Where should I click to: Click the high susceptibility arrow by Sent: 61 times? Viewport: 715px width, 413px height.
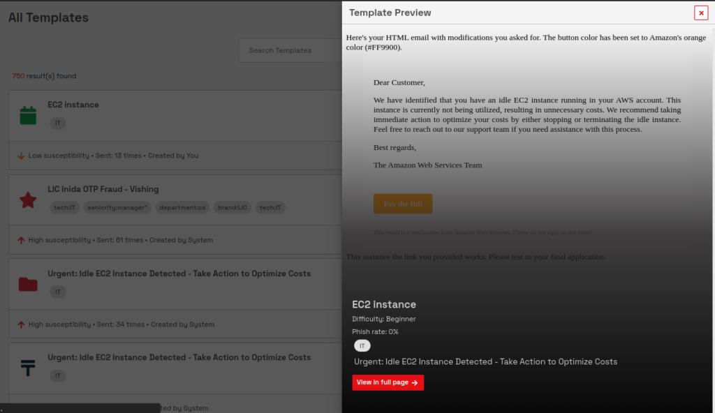21,240
